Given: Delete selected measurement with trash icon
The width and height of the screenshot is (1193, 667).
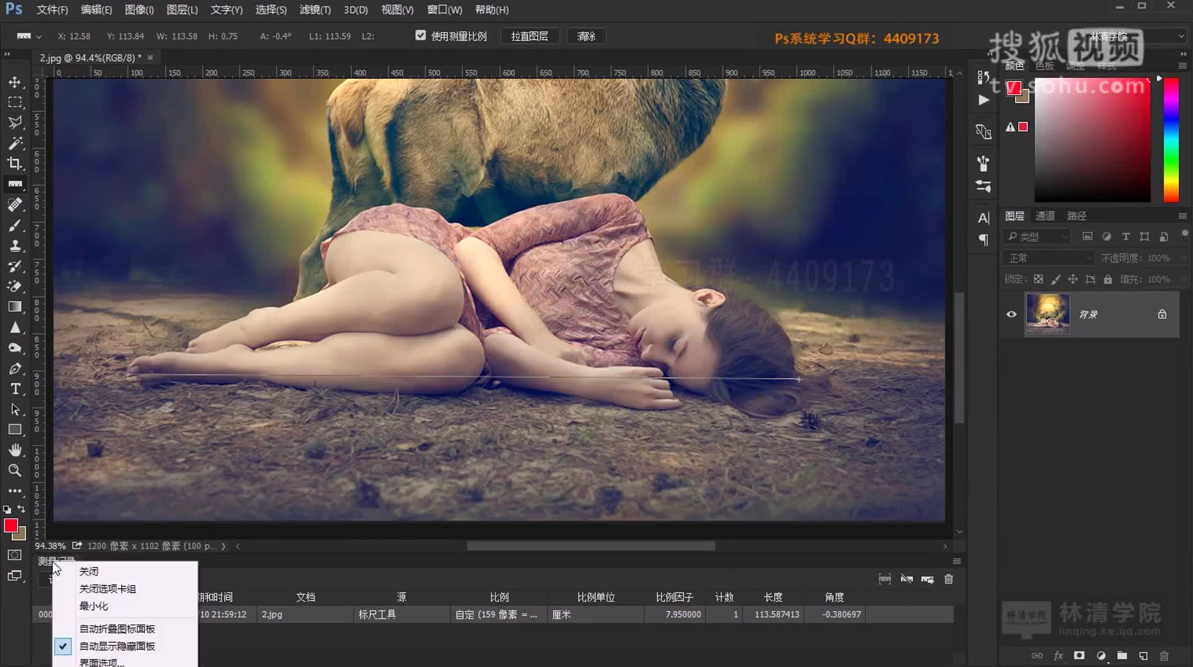Looking at the screenshot, I should [949, 579].
